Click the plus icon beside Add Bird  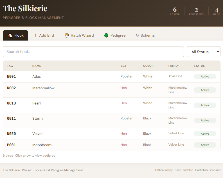35,35
